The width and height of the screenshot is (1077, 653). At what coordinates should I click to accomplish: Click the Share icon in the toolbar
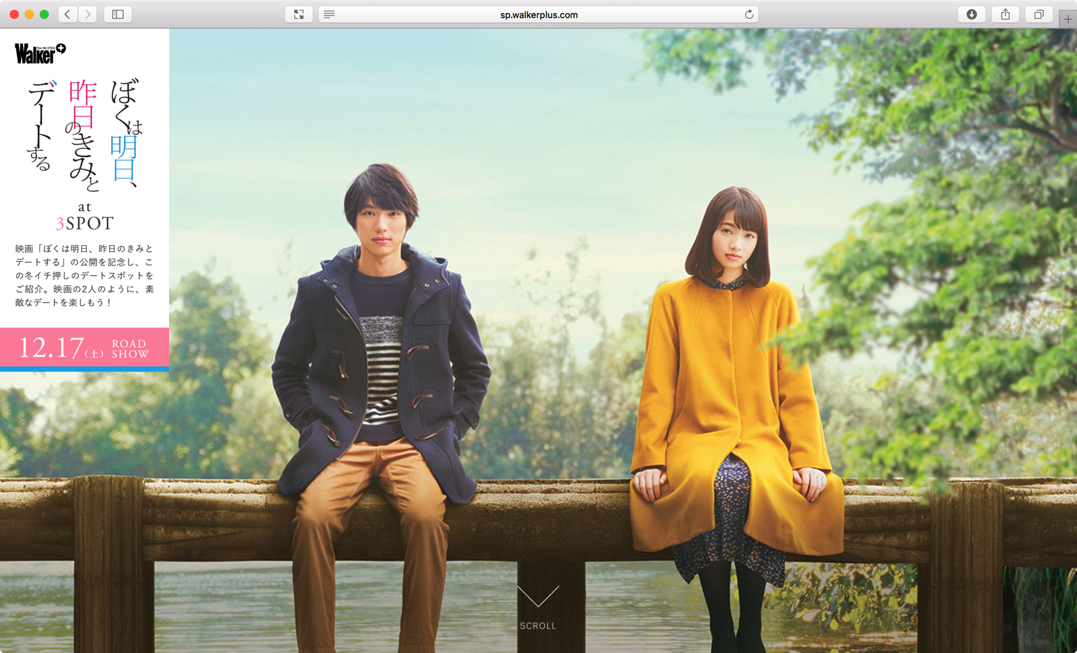[1004, 13]
